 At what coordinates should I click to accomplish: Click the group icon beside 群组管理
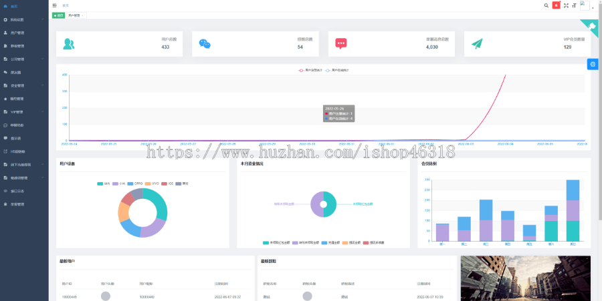point(5,46)
